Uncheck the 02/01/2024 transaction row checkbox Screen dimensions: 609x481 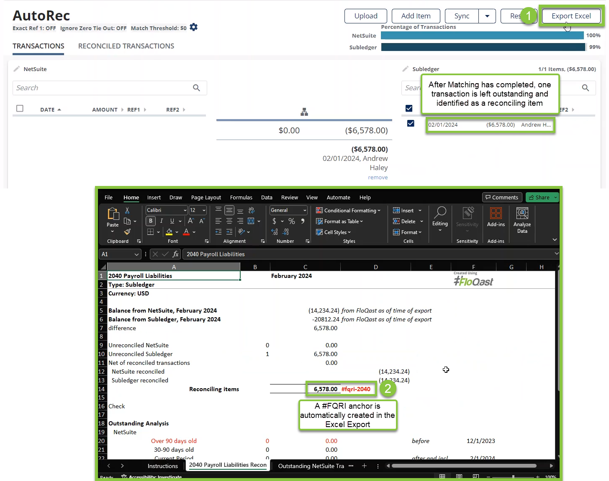coord(411,124)
